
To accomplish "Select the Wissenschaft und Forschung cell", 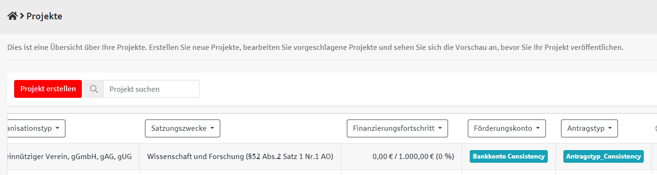I will (240, 157).
